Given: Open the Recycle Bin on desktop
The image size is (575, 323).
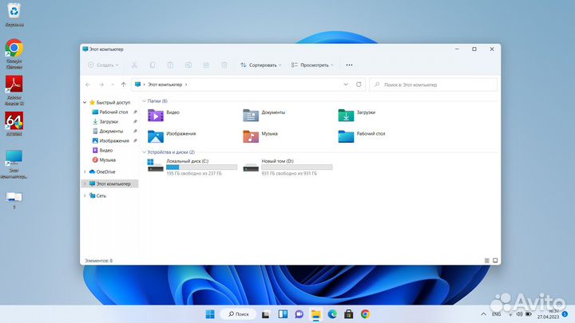Looking at the screenshot, I should (x=14, y=14).
